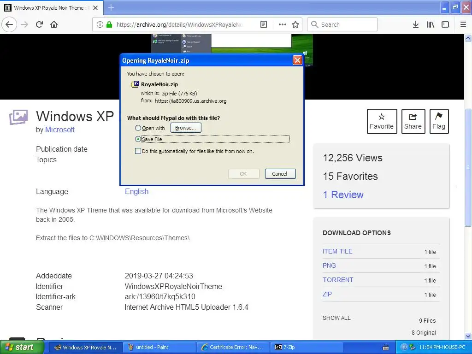
Task: Switch to untitled - Paint taskbar item
Action: tap(159, 348)
